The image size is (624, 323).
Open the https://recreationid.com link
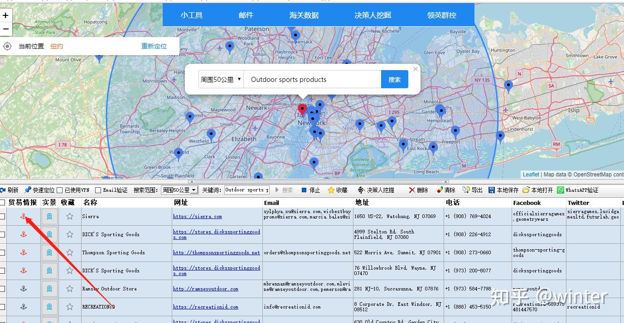point(205,307)
